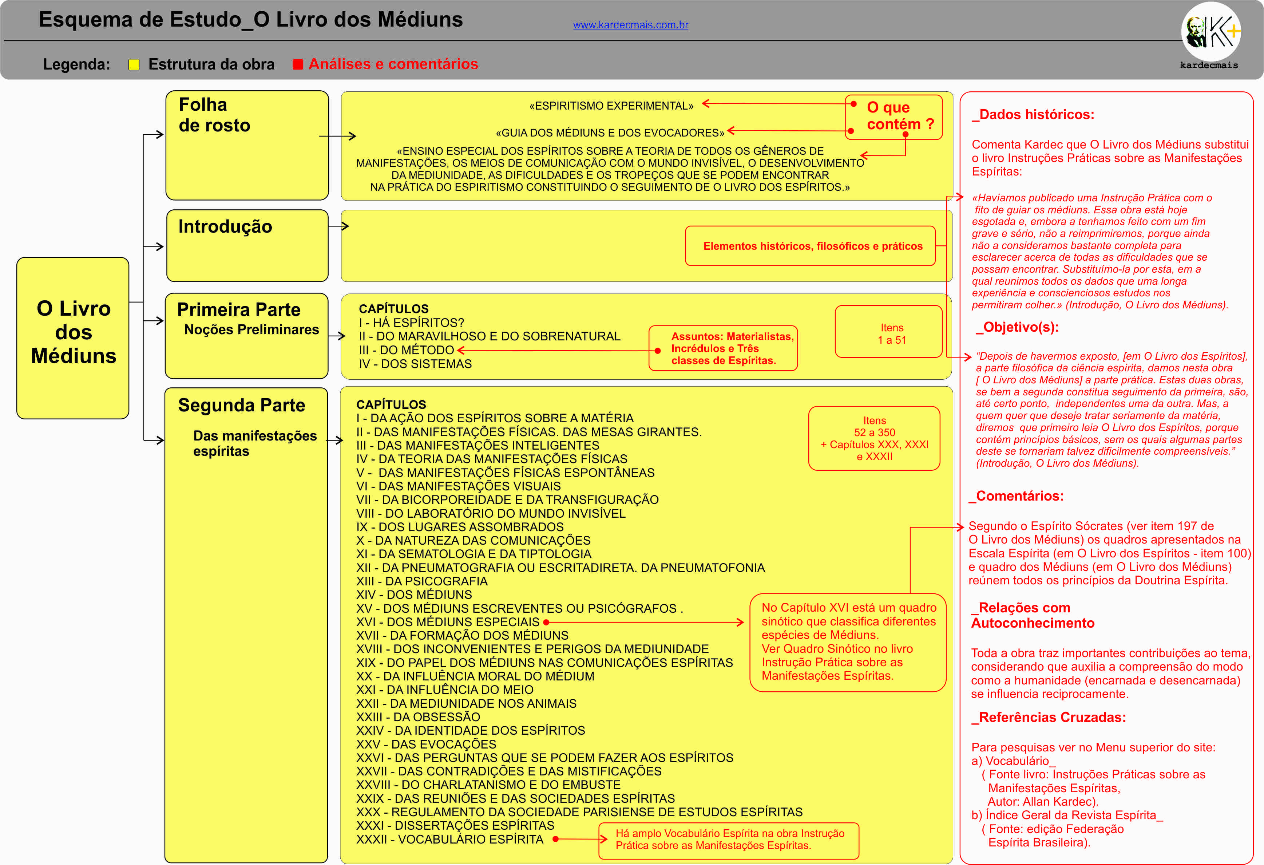This screenshot has width=1264, height=865.
Task: Click the "_Comentários:" heading
Action: [1016, 496]
